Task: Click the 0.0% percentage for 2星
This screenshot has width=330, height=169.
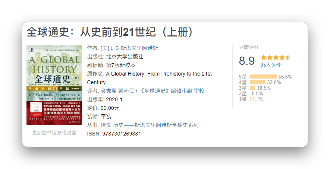Action: tap(257, 94)
